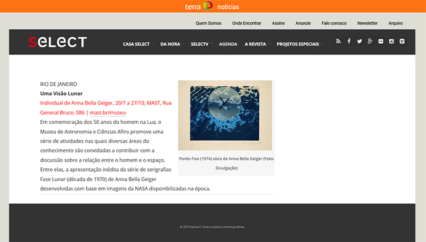Open the Quem Somos link
The width and height of the screenshot is (426, 242).
(x=208, y=23)
